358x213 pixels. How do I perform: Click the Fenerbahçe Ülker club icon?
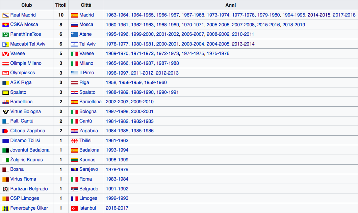(6, 208)
